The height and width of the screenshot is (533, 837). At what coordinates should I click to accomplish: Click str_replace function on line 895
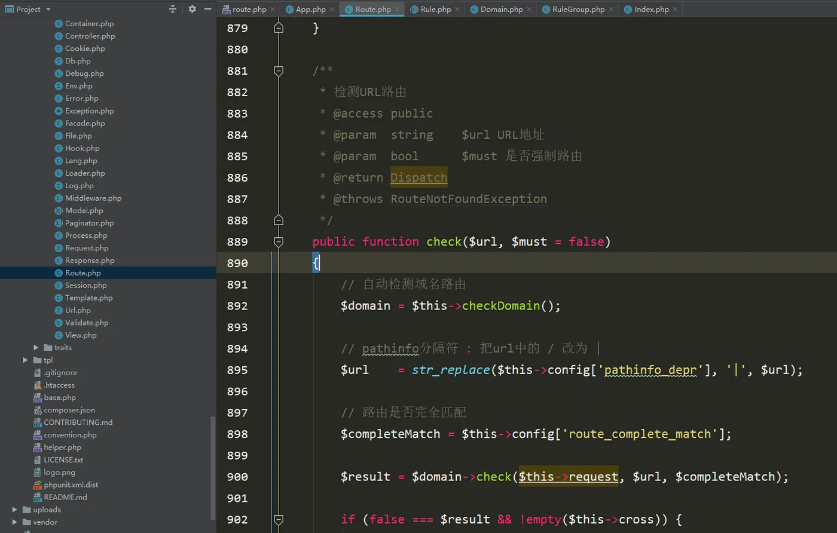point(451,370)
